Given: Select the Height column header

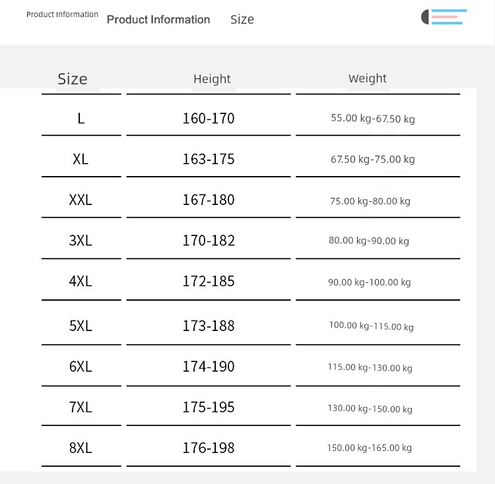Looking at the screenshot, I should coord(212,79).
